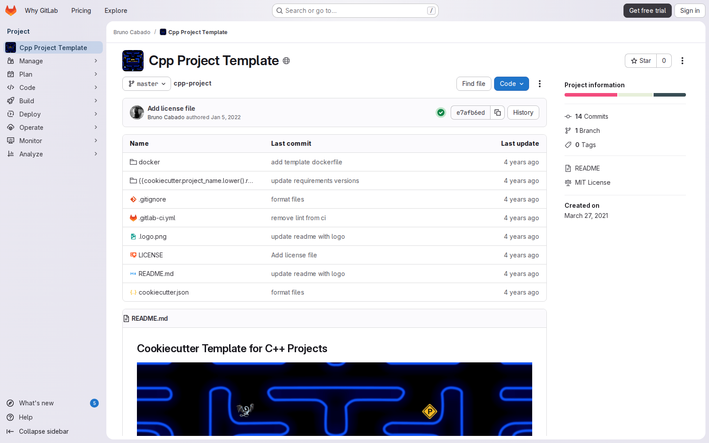
Task: Expand the Manage section chevron
Action: click(x=96, y=61)
